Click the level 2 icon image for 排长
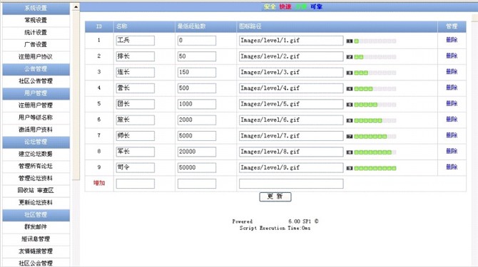The height and width of the screenshot is (267, 478). [371, 57]
